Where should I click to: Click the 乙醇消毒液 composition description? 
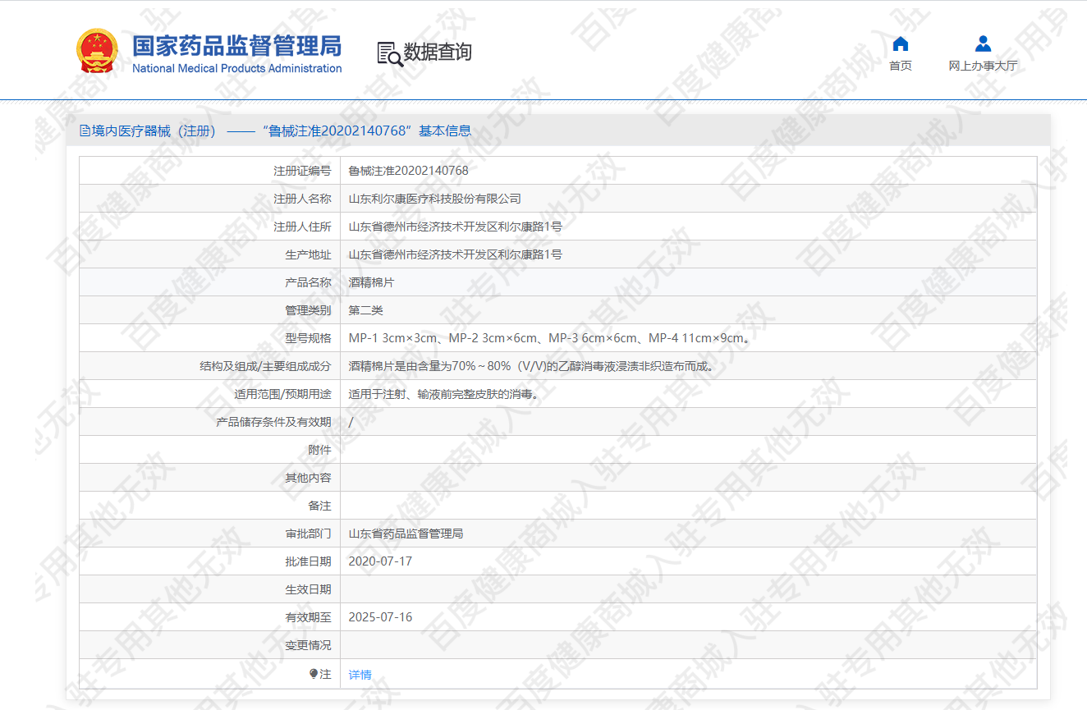(532, 366)
